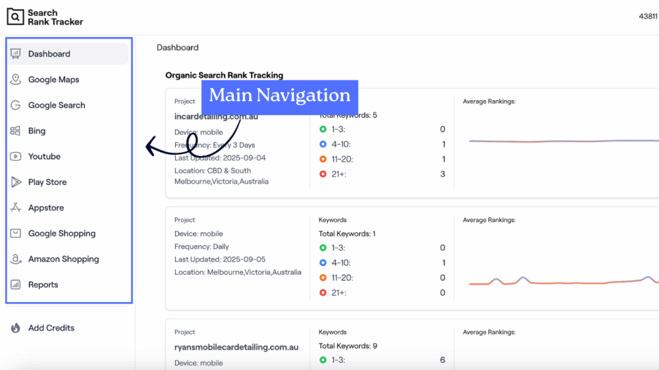659x370 pixels.
Task: Click the Google Shopping bag icon
Action: point(15,233)
